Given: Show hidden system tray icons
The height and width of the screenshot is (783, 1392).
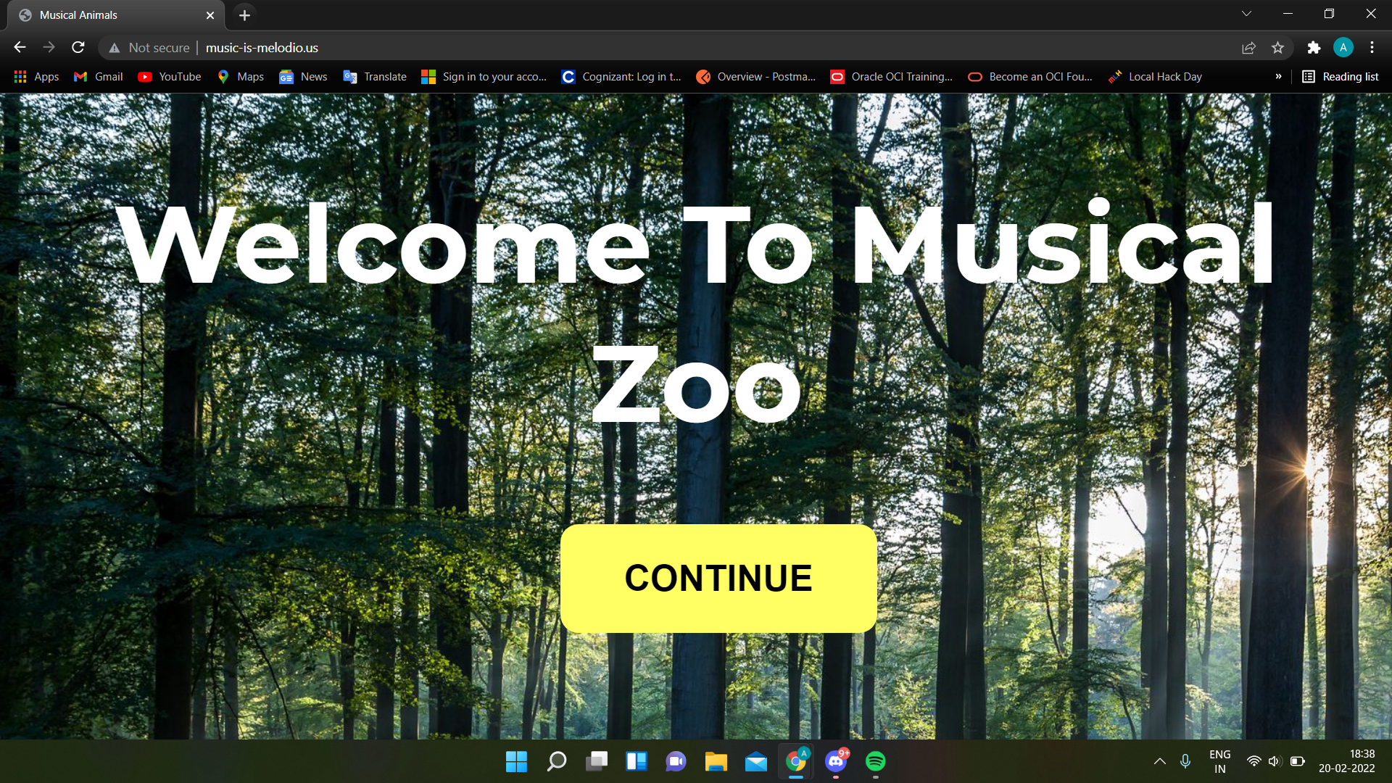Looking at the screenshot, I should tap(1160, 761).
